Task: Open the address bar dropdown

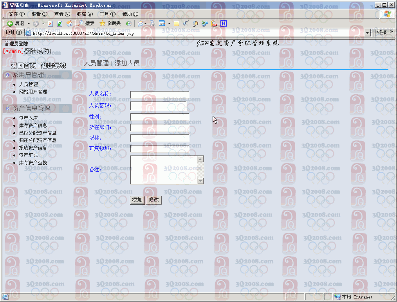Action: pyautogui.click(x=368, y=32)
